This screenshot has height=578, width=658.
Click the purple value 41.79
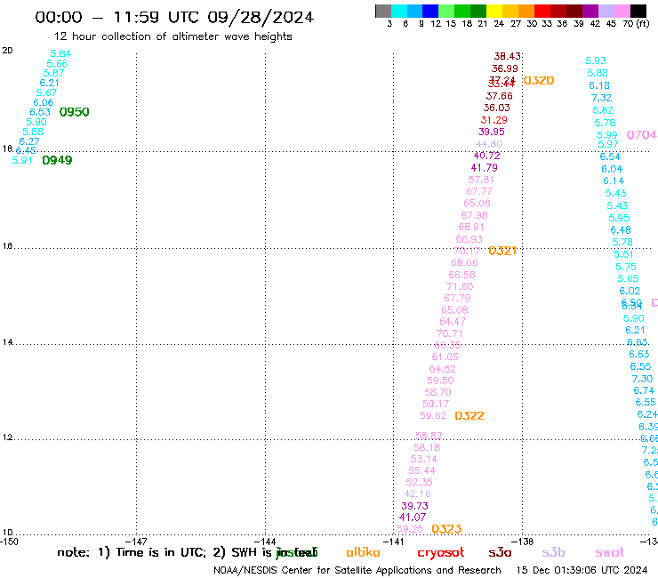coord(485,168)
